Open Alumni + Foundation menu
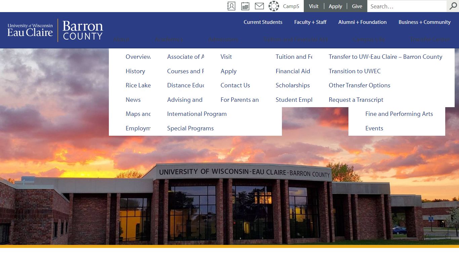Image resolution: width=459 pixels, height=258 pixels. tap(362, 22)
